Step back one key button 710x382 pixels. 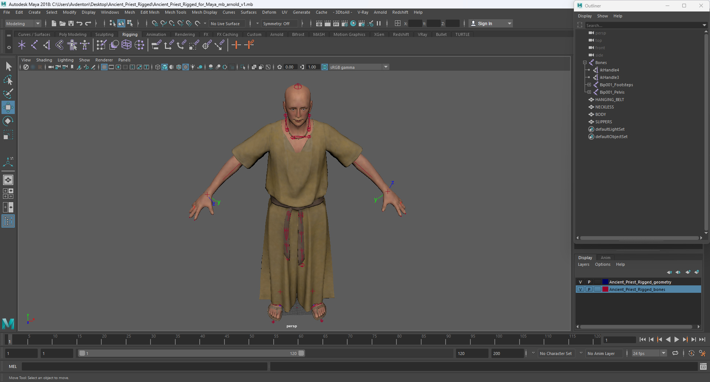659,339
